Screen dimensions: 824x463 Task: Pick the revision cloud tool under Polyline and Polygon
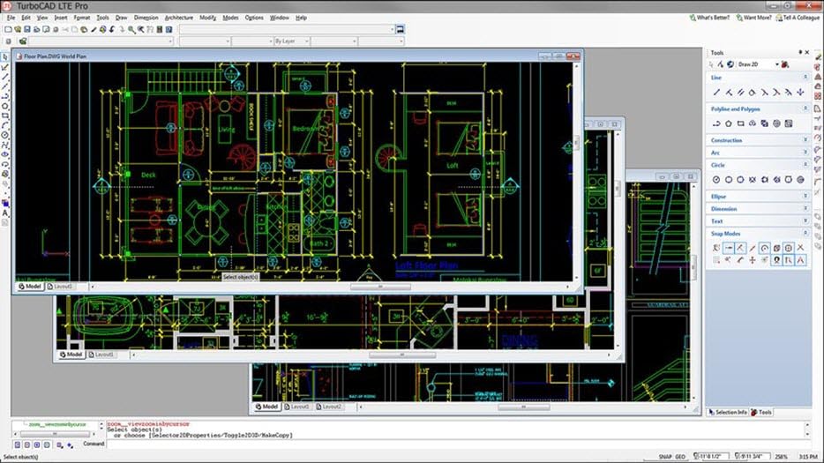tap(753, 124)
